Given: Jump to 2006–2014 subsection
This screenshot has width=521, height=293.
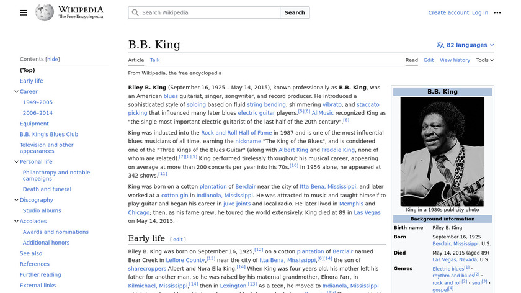Looking at the screenshot, I should coord(38,113).
